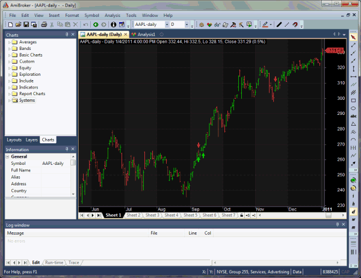Select the Triangle drawing tool
The width and height of the screenshot is (361, 278).
pyautogui.click(x=353, y=124)
